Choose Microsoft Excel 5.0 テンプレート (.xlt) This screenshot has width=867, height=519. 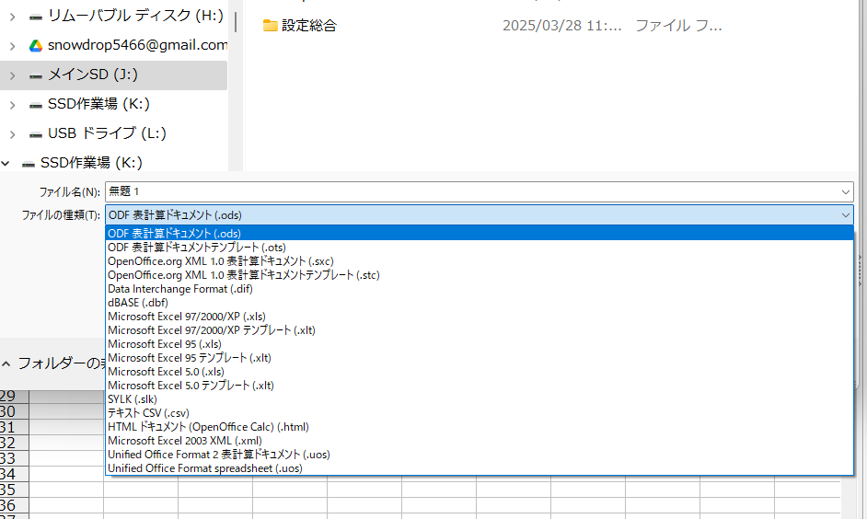tap(480, 386)
